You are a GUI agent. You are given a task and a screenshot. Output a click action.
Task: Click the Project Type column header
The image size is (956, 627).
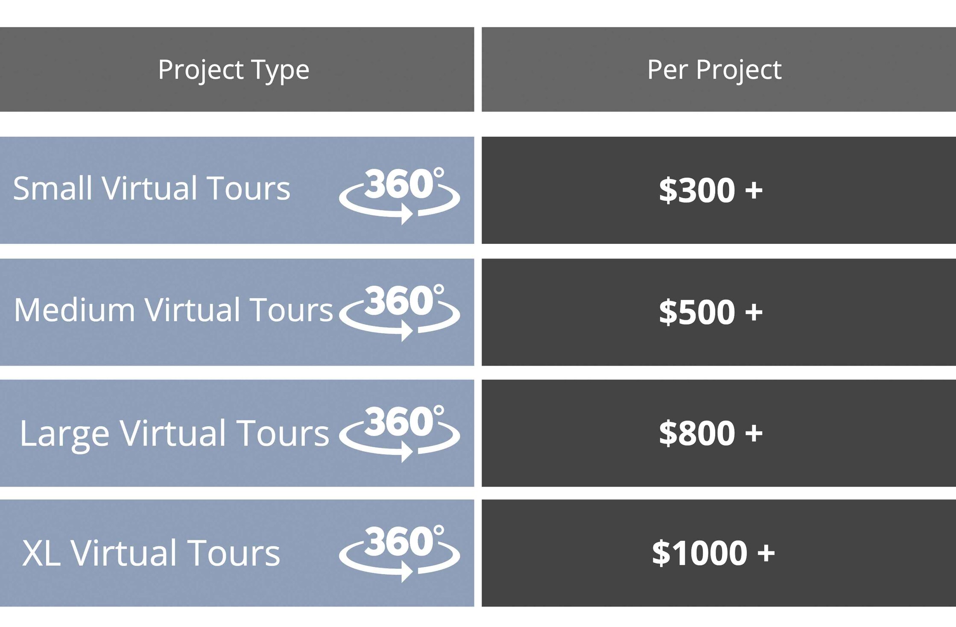click(x=237, y=69)
